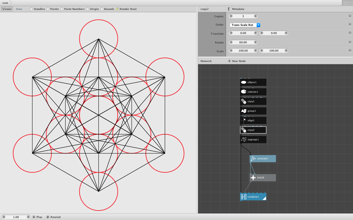Screen dimensions: 353x220
Task: Click the ellipse1 node icon
Action: tap(244, 82)
